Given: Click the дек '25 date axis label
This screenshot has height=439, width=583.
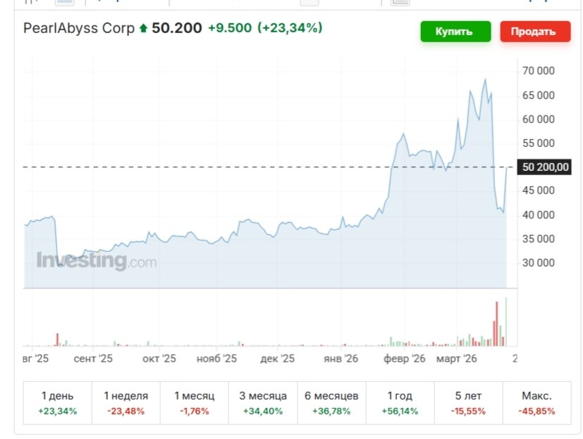Looking at the screenshot, I should pos(277,359).
